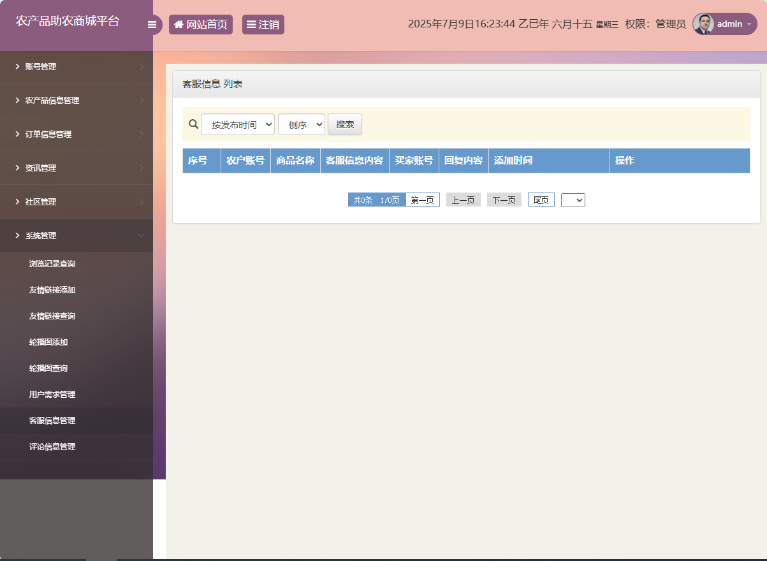The width and height of the screenshot is (767, 561).
Task: Click the admin avatar picture
Action: pos(703,24)
